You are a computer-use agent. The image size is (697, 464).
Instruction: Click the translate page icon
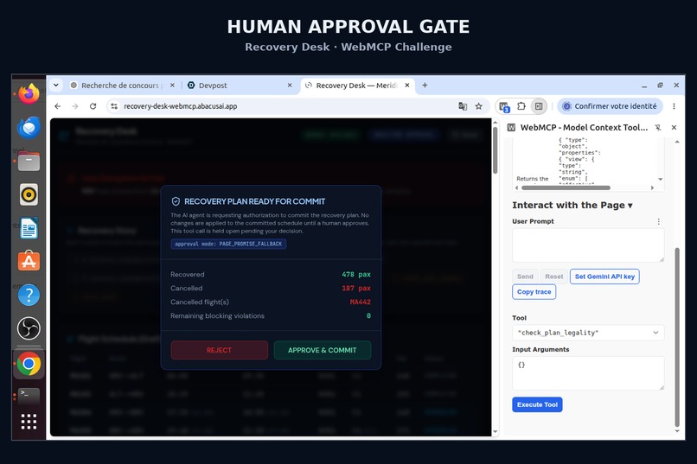(463, 106)
